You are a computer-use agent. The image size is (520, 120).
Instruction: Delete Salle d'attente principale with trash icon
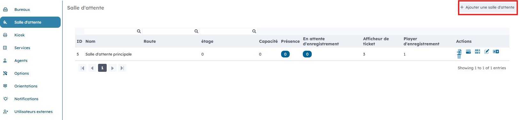coord(459,56)
